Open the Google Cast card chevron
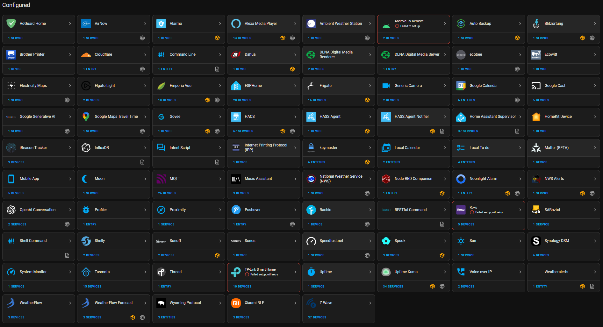603x327 pixels. [x=595, y=85]
